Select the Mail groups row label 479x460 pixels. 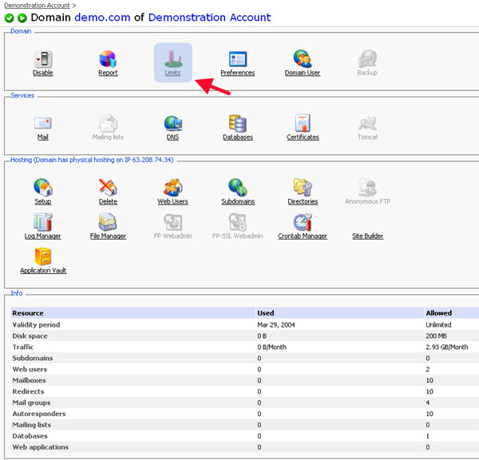[x=31, y=402]
